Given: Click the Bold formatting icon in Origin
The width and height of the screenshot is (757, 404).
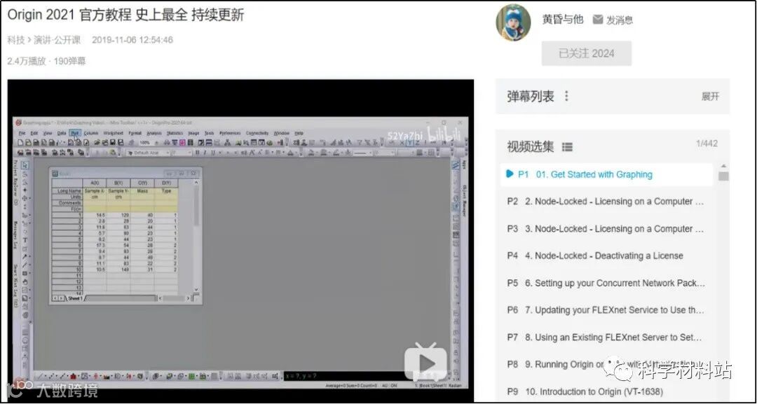Looking at the screenshot, I should (197, 153).
